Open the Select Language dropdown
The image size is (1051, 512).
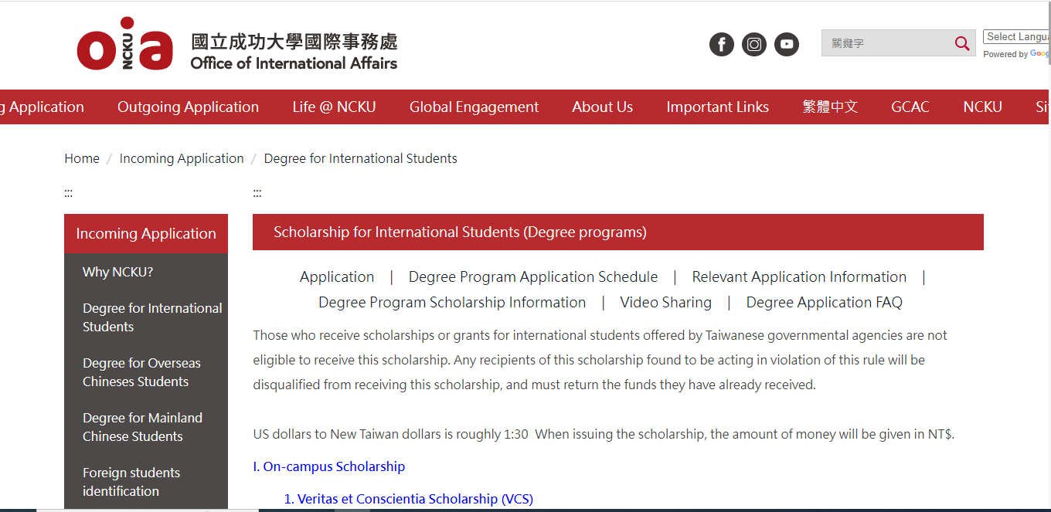[1016, 37]
